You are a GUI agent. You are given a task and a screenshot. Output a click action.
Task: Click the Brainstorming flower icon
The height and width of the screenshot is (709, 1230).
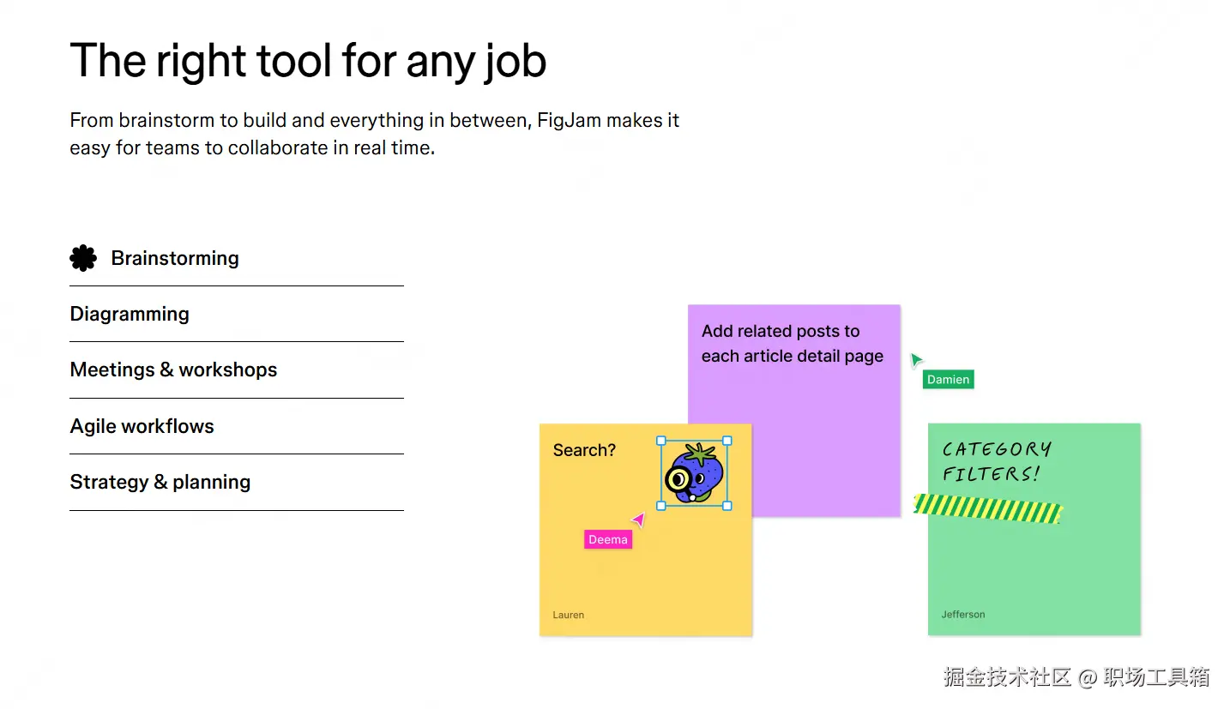pyautogui.click(x=83, y=258)
